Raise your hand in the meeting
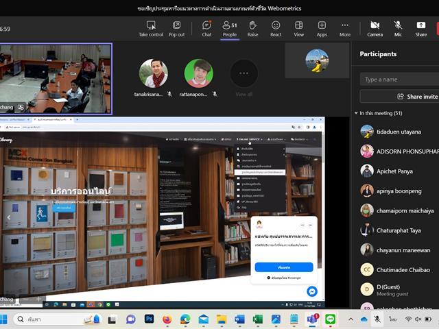439x329 pixels. pos(252,29)
